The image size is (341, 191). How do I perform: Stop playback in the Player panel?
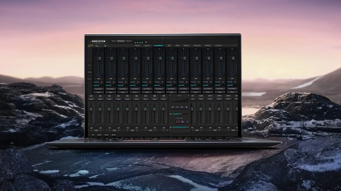pyautogui.click(x=187, y=107)
